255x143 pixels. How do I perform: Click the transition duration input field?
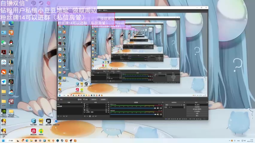[x=176, y=107]
